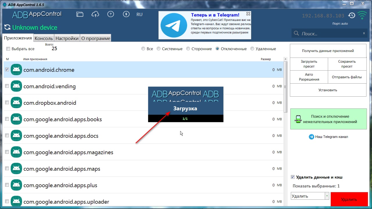Switch language with RU label

click(x=139, y=14)
